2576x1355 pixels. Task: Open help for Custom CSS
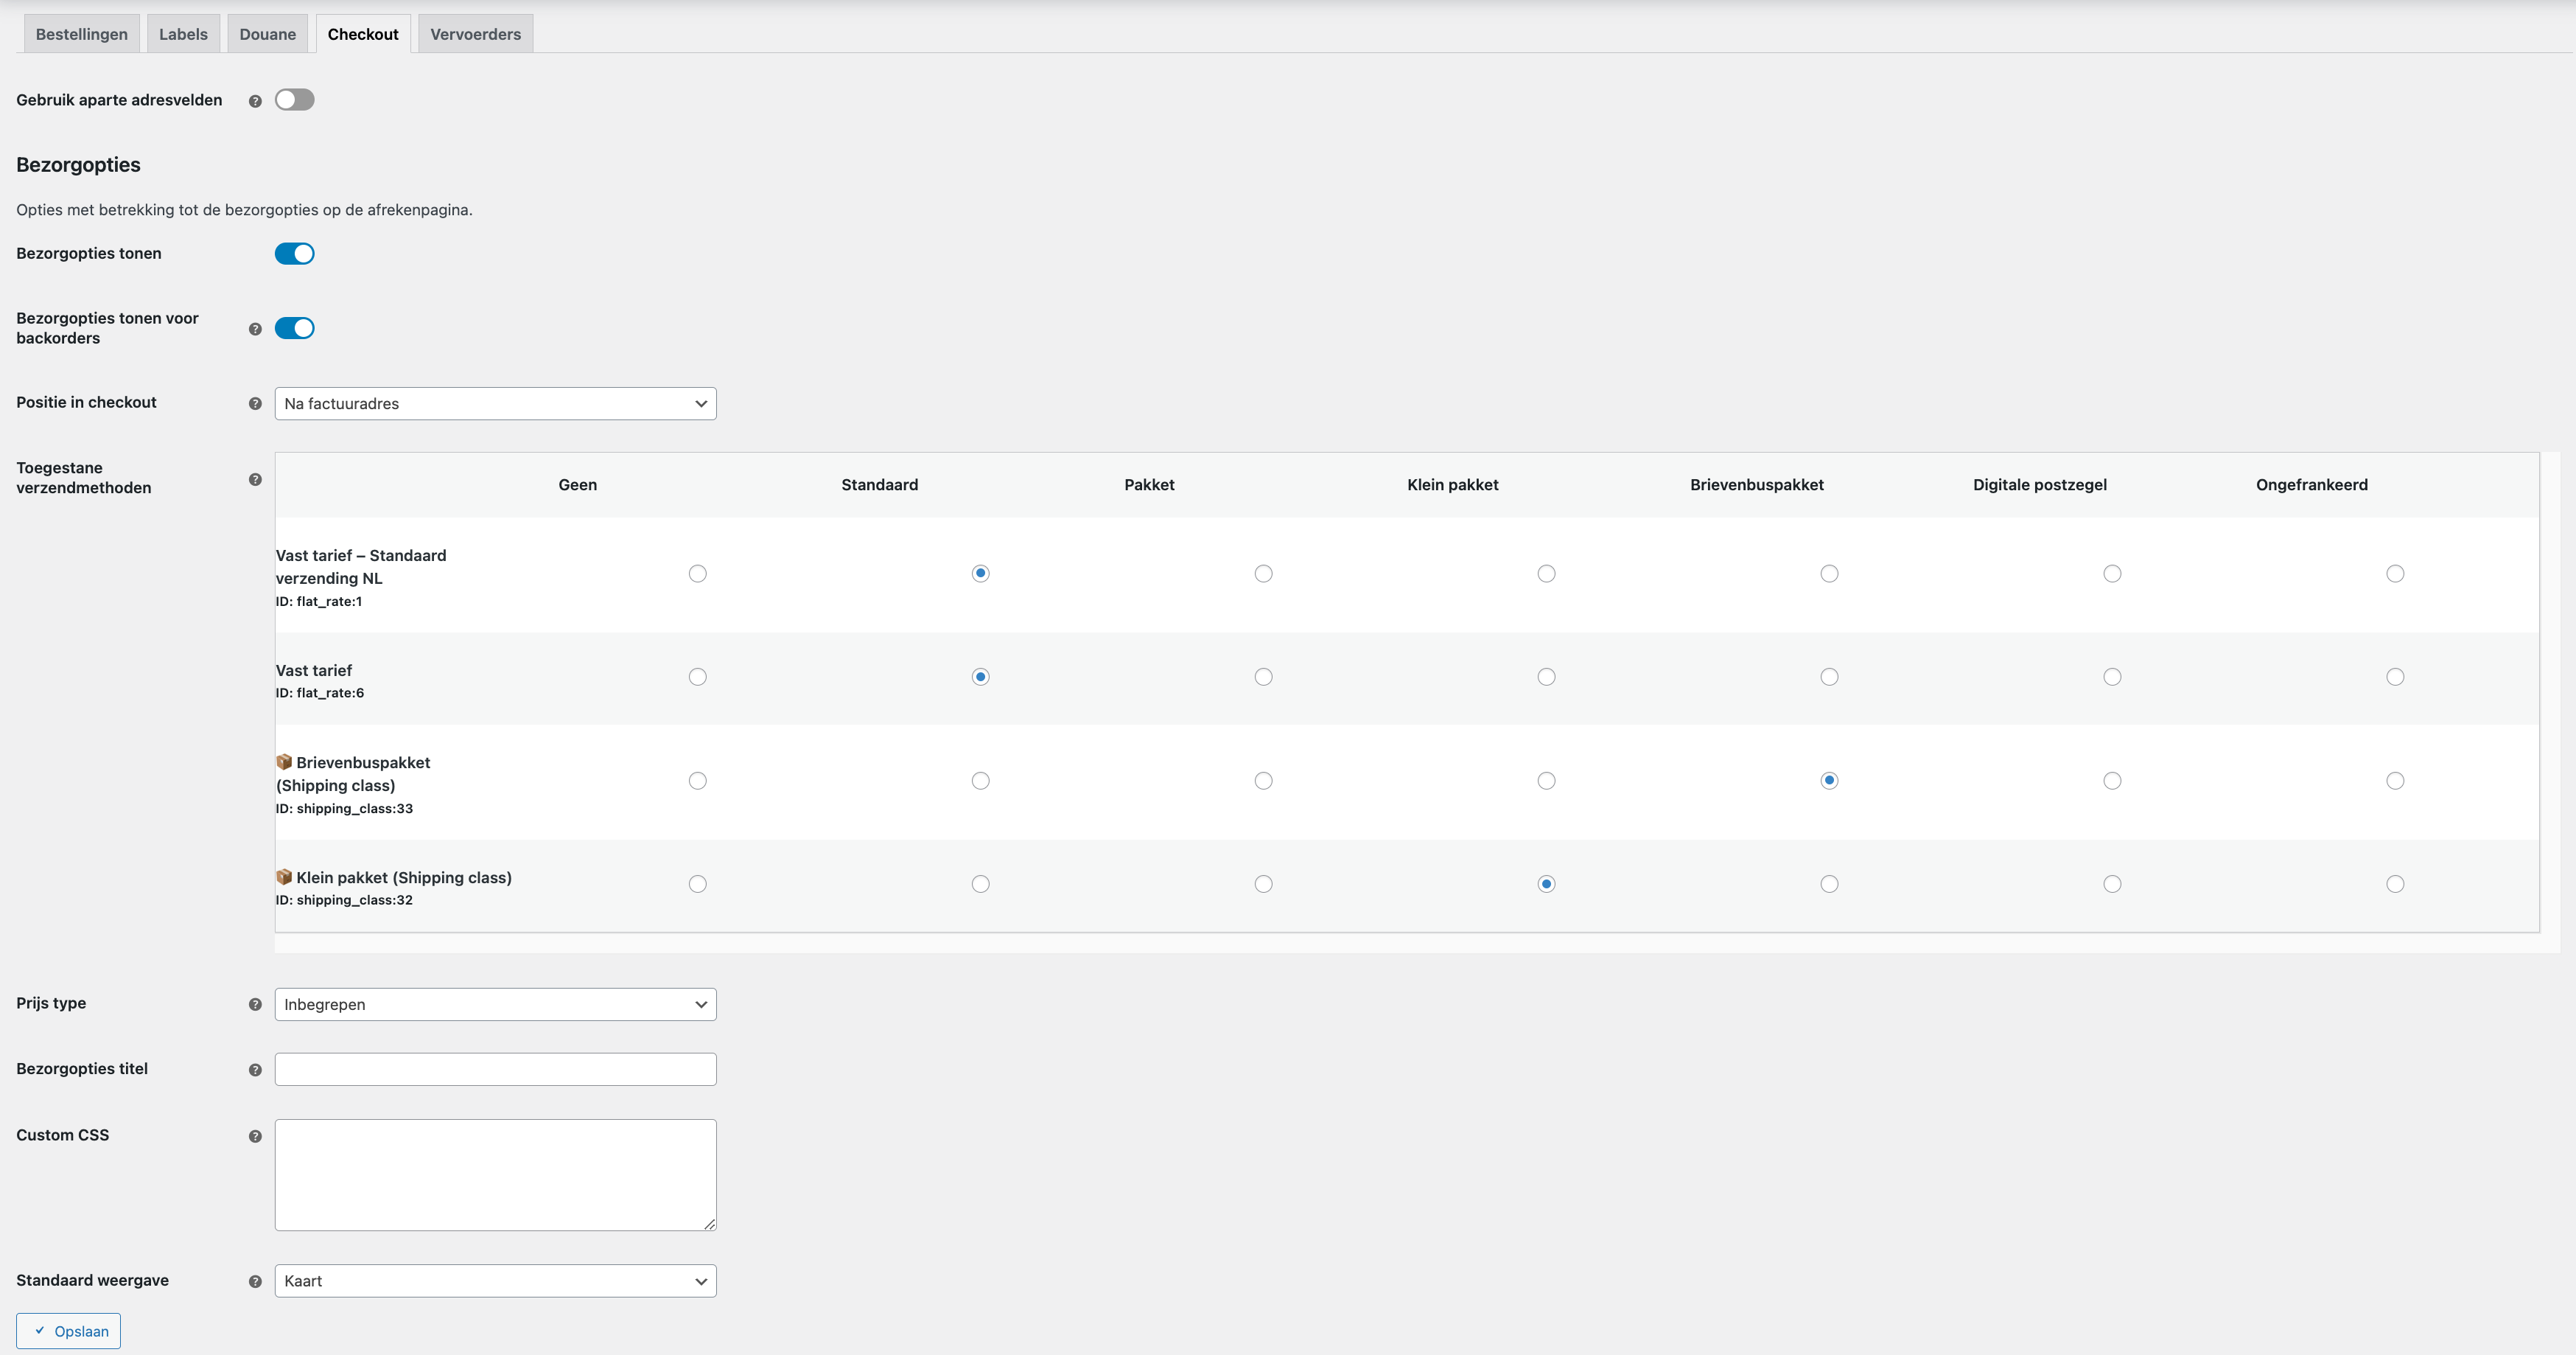point(255,1137)
